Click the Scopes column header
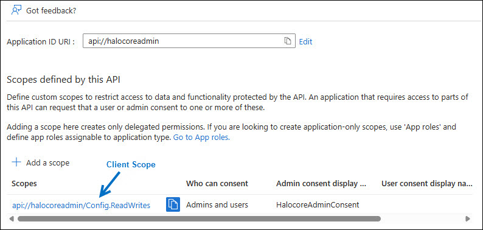This screenshot has width=483, height=230. pyautogui.click(x=24, y=184)
